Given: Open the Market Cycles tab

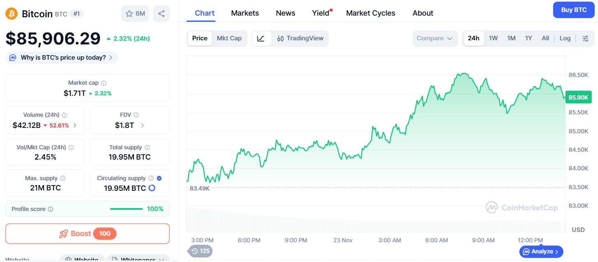Looking at the screenshot, I should tap(370, 13).
